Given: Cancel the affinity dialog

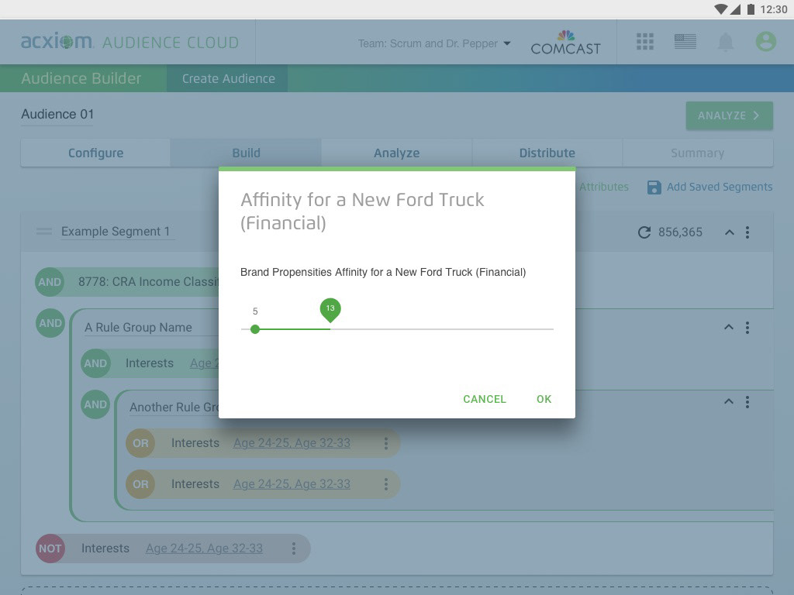Looking at the screenshot, I should coord(484,399).
